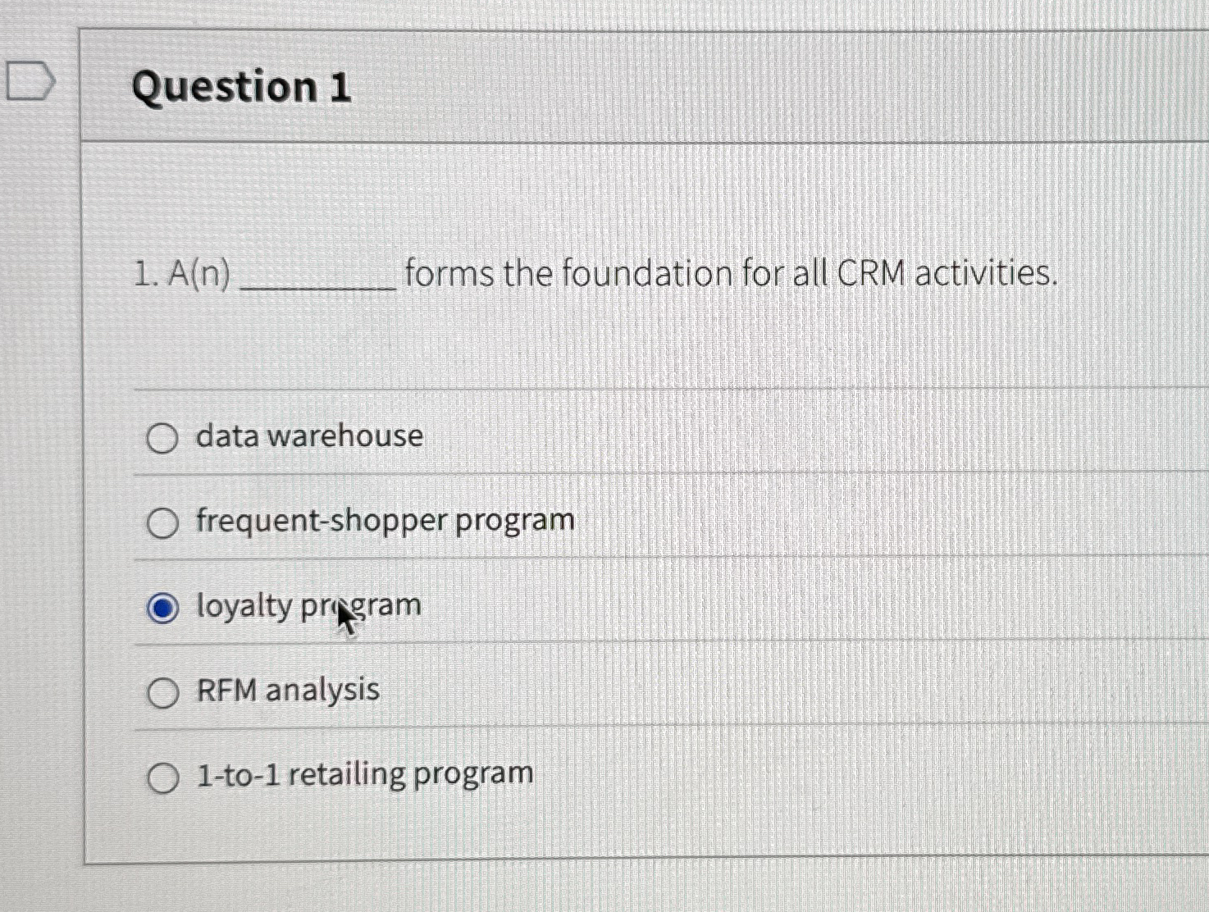Viewport: 1209px width, 912px height.
Task: Click the data warehouse answer label
Action: tap(307, 435)
